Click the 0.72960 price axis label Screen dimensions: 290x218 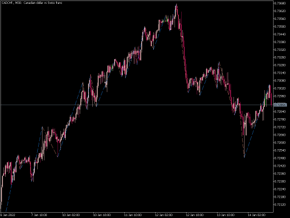point(280,96)
